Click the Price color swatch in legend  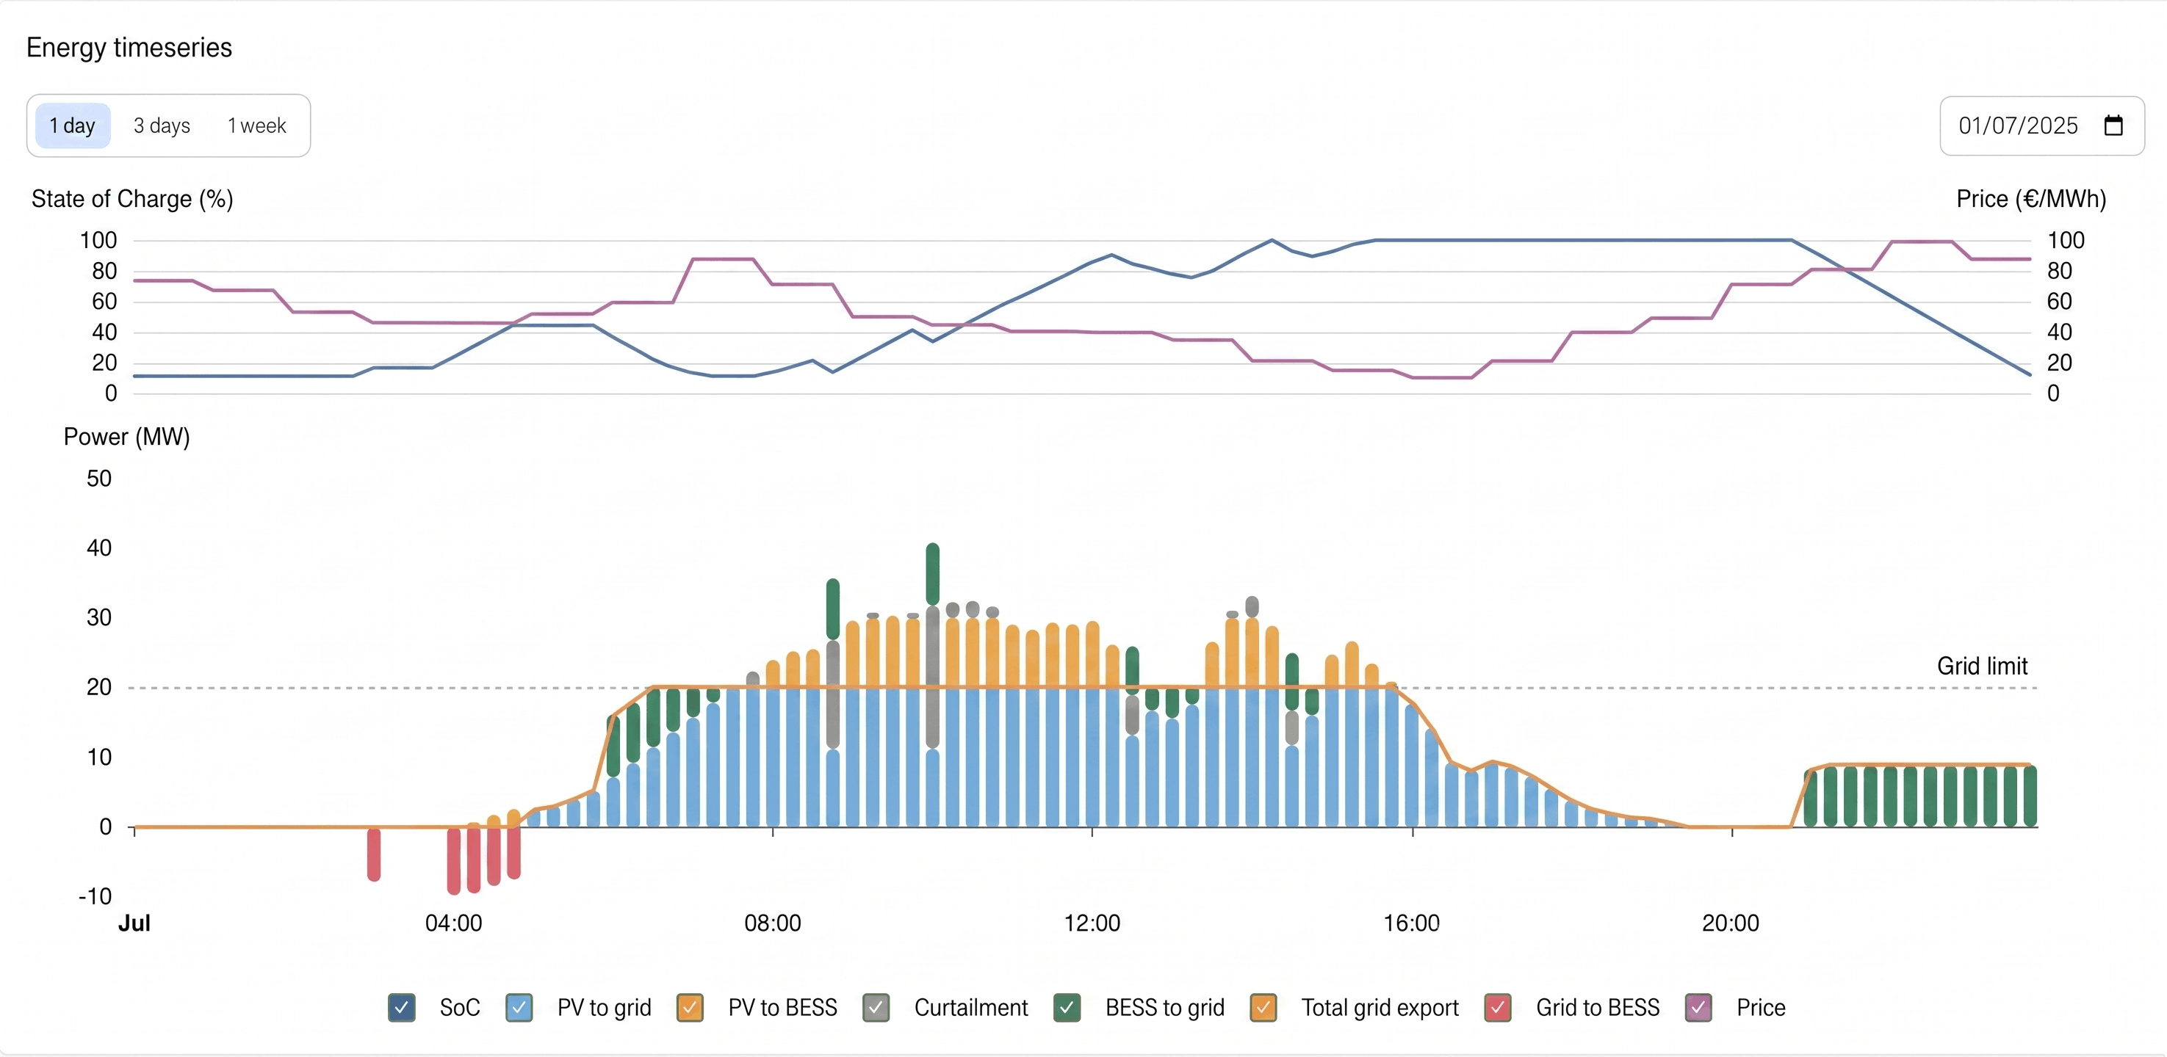point(1698,1007)
